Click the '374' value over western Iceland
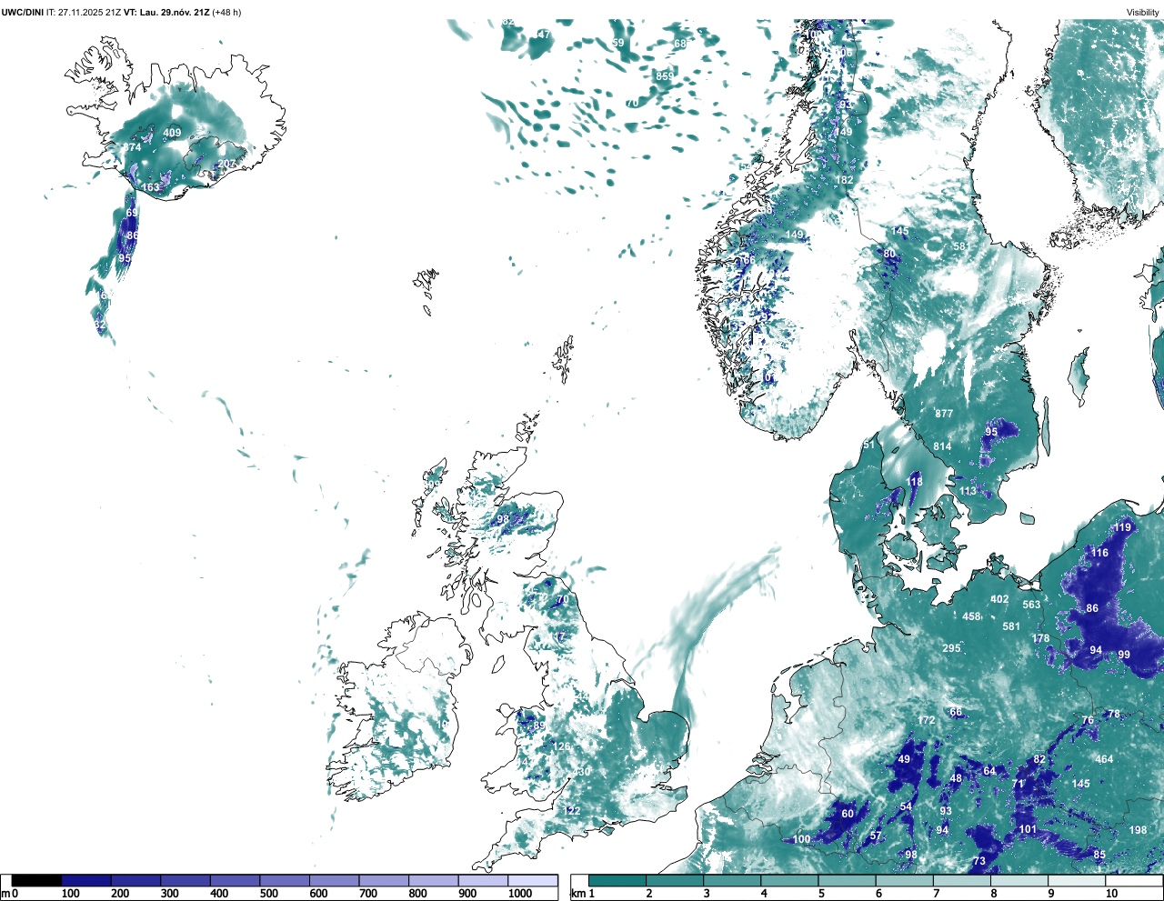 click(x=133, y=147)
